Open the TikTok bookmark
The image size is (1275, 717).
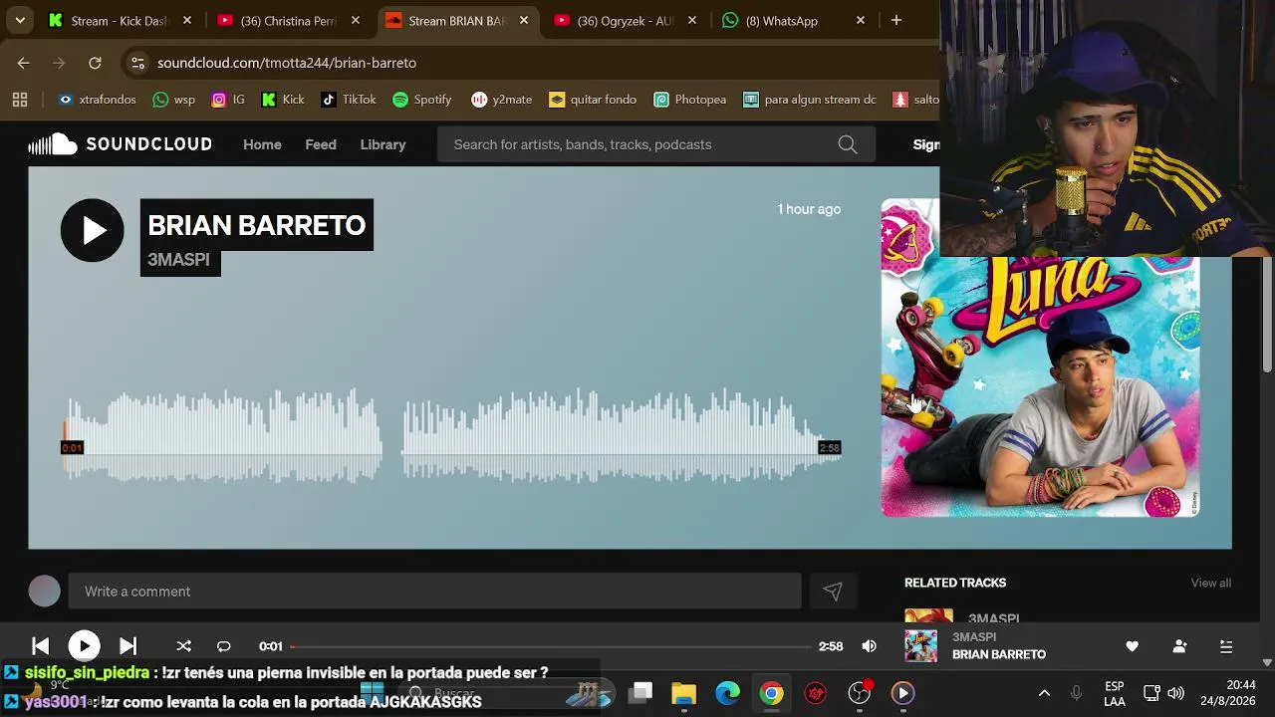348,100
